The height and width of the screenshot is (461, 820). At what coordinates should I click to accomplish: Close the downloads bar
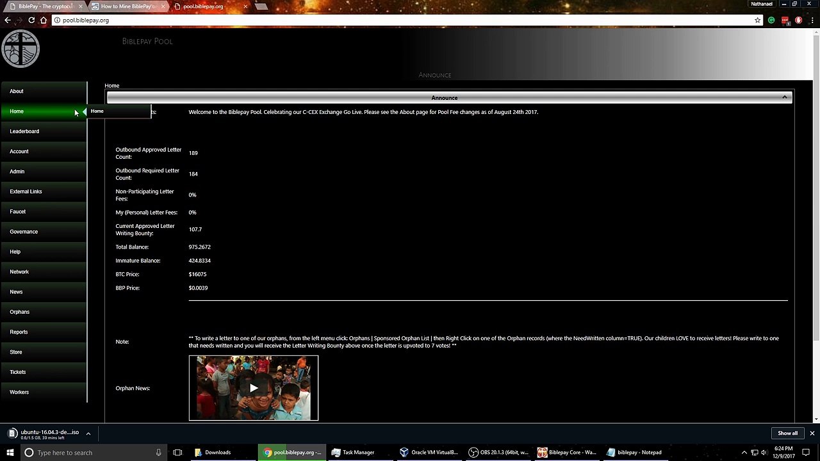[812, 433]
